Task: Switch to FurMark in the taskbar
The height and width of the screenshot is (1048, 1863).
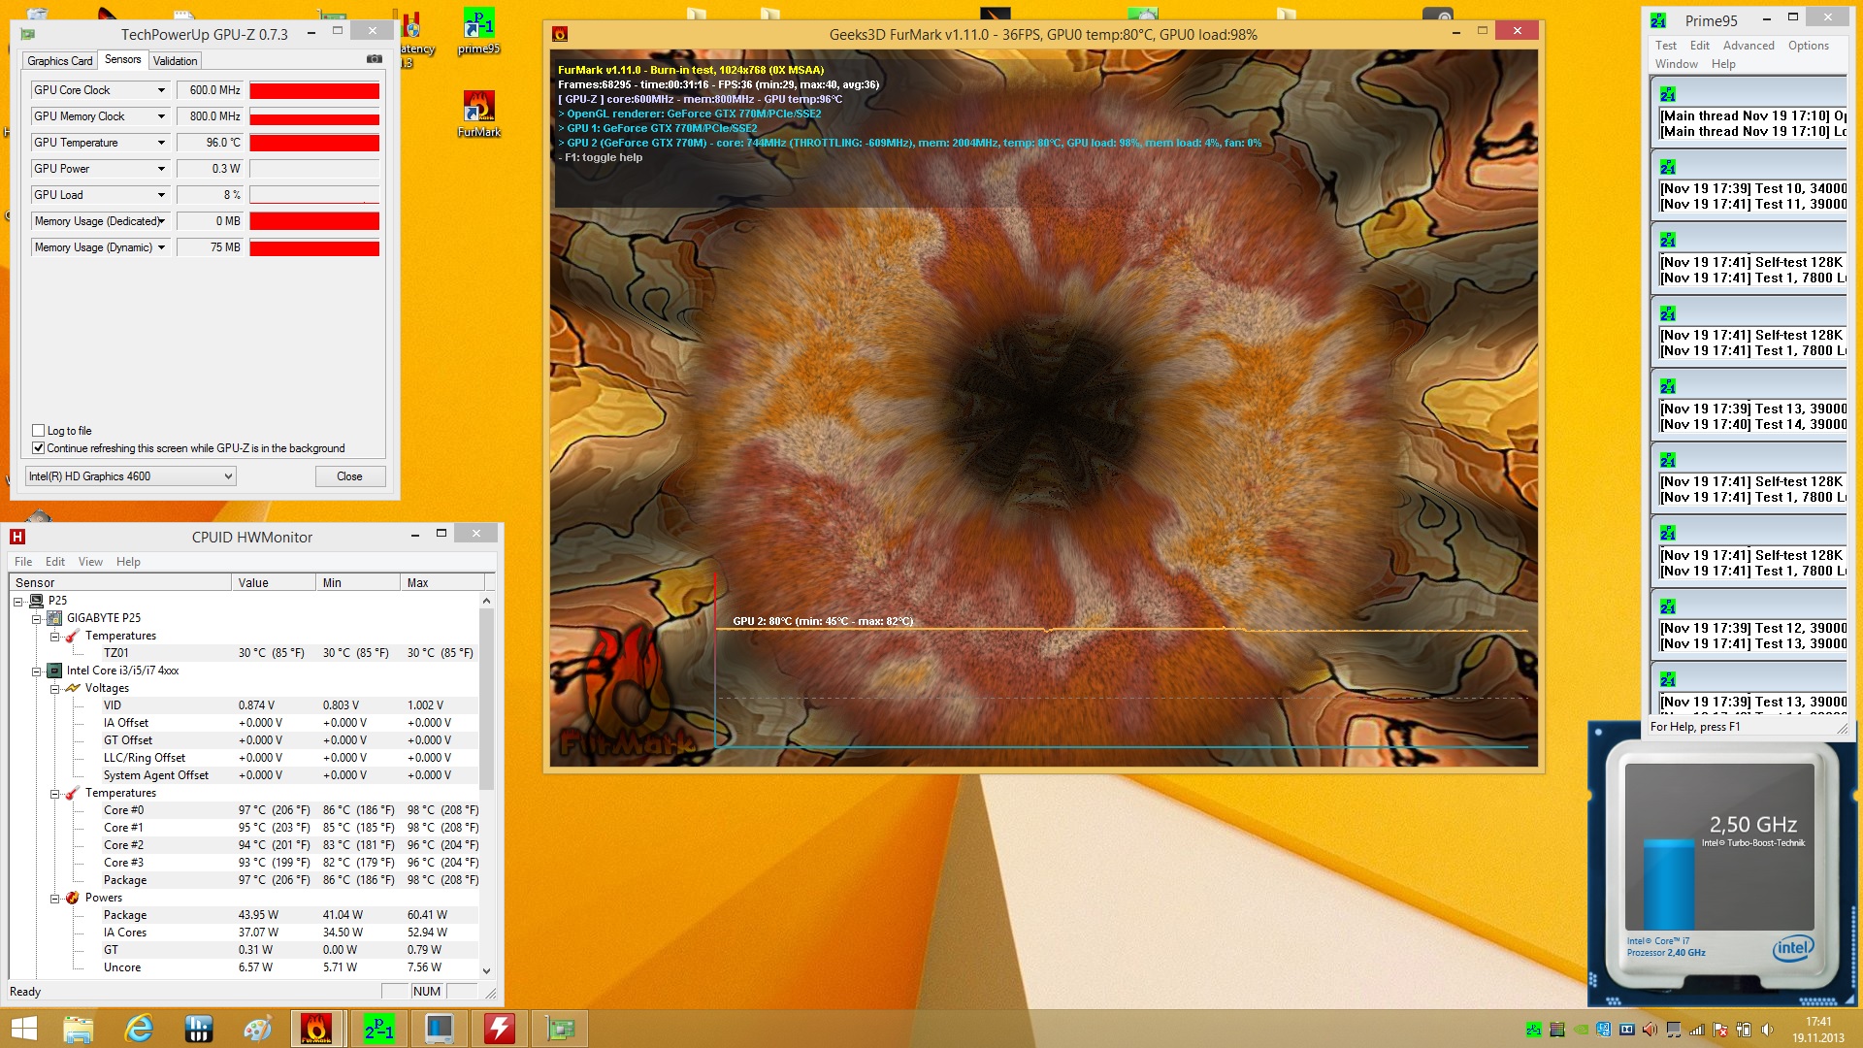Action: 316,1029
